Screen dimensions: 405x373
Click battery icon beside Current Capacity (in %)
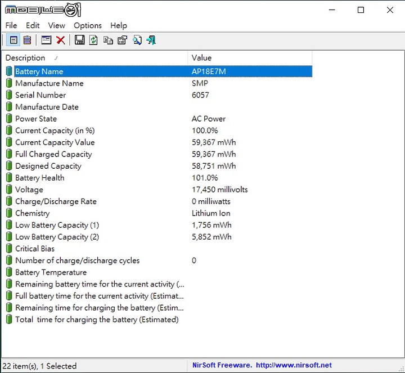[9, 131]
